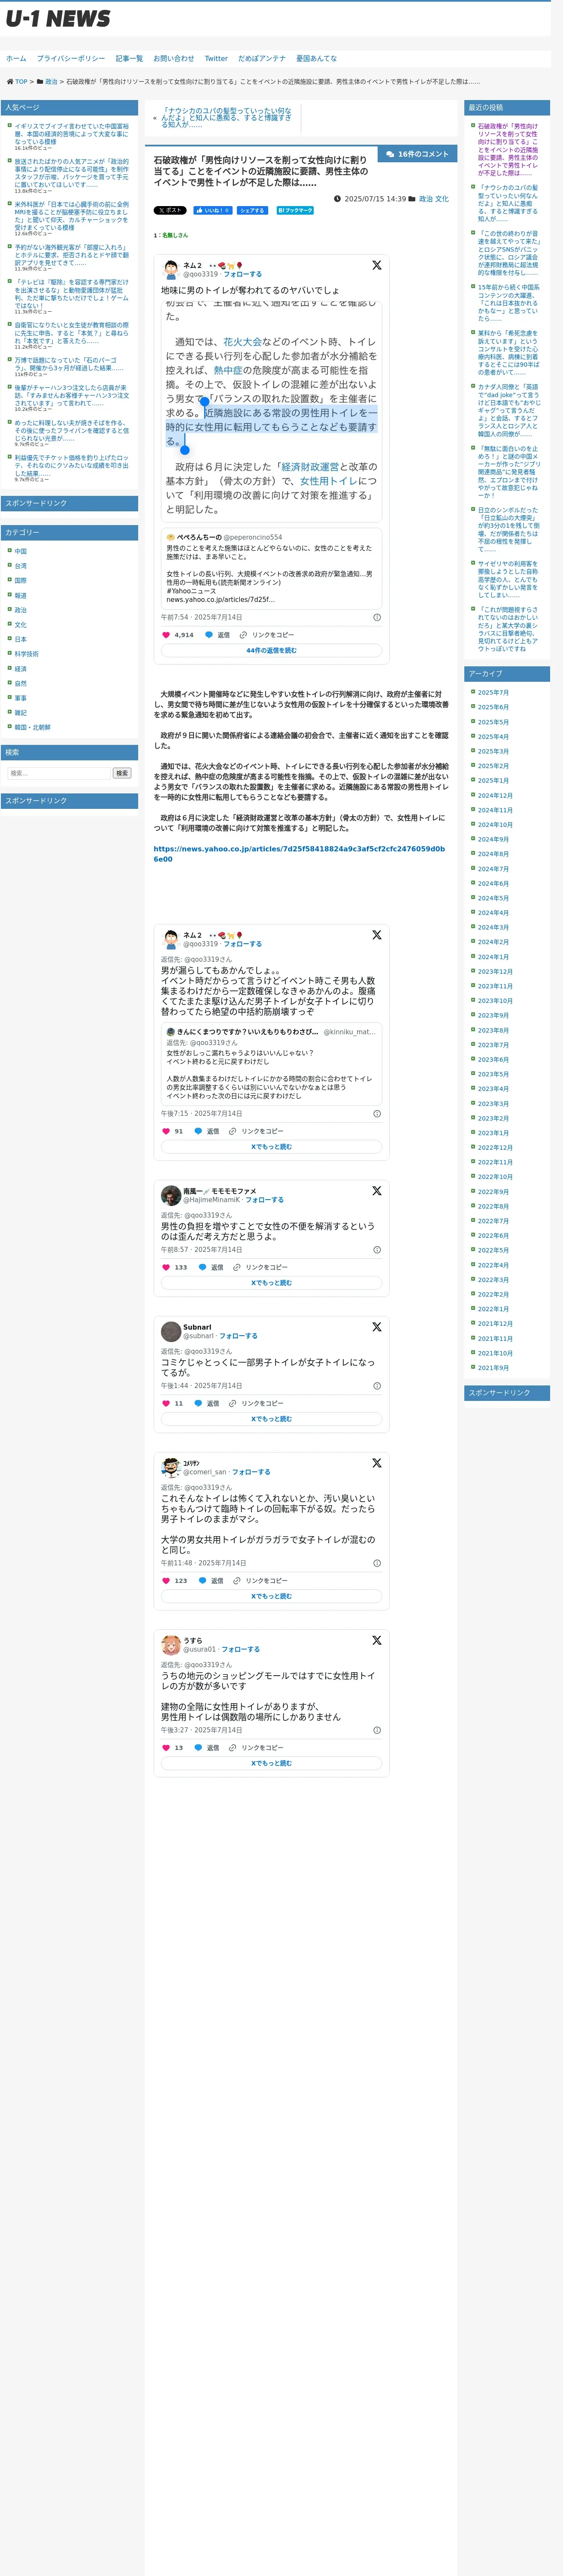Viewport: 563px width, 2576px height.
Task: Click the Facebook いいね! button
Action: (213, 211)
